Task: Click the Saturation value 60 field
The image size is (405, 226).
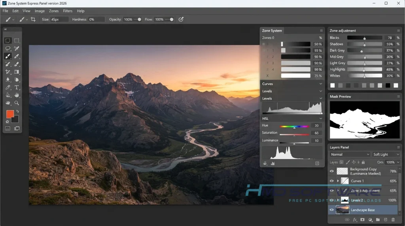Action: 316,133
